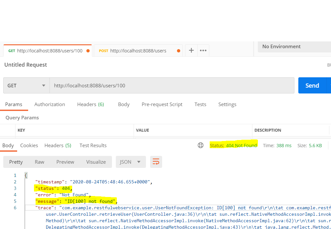Click the Send button

[x=312, y=85]
